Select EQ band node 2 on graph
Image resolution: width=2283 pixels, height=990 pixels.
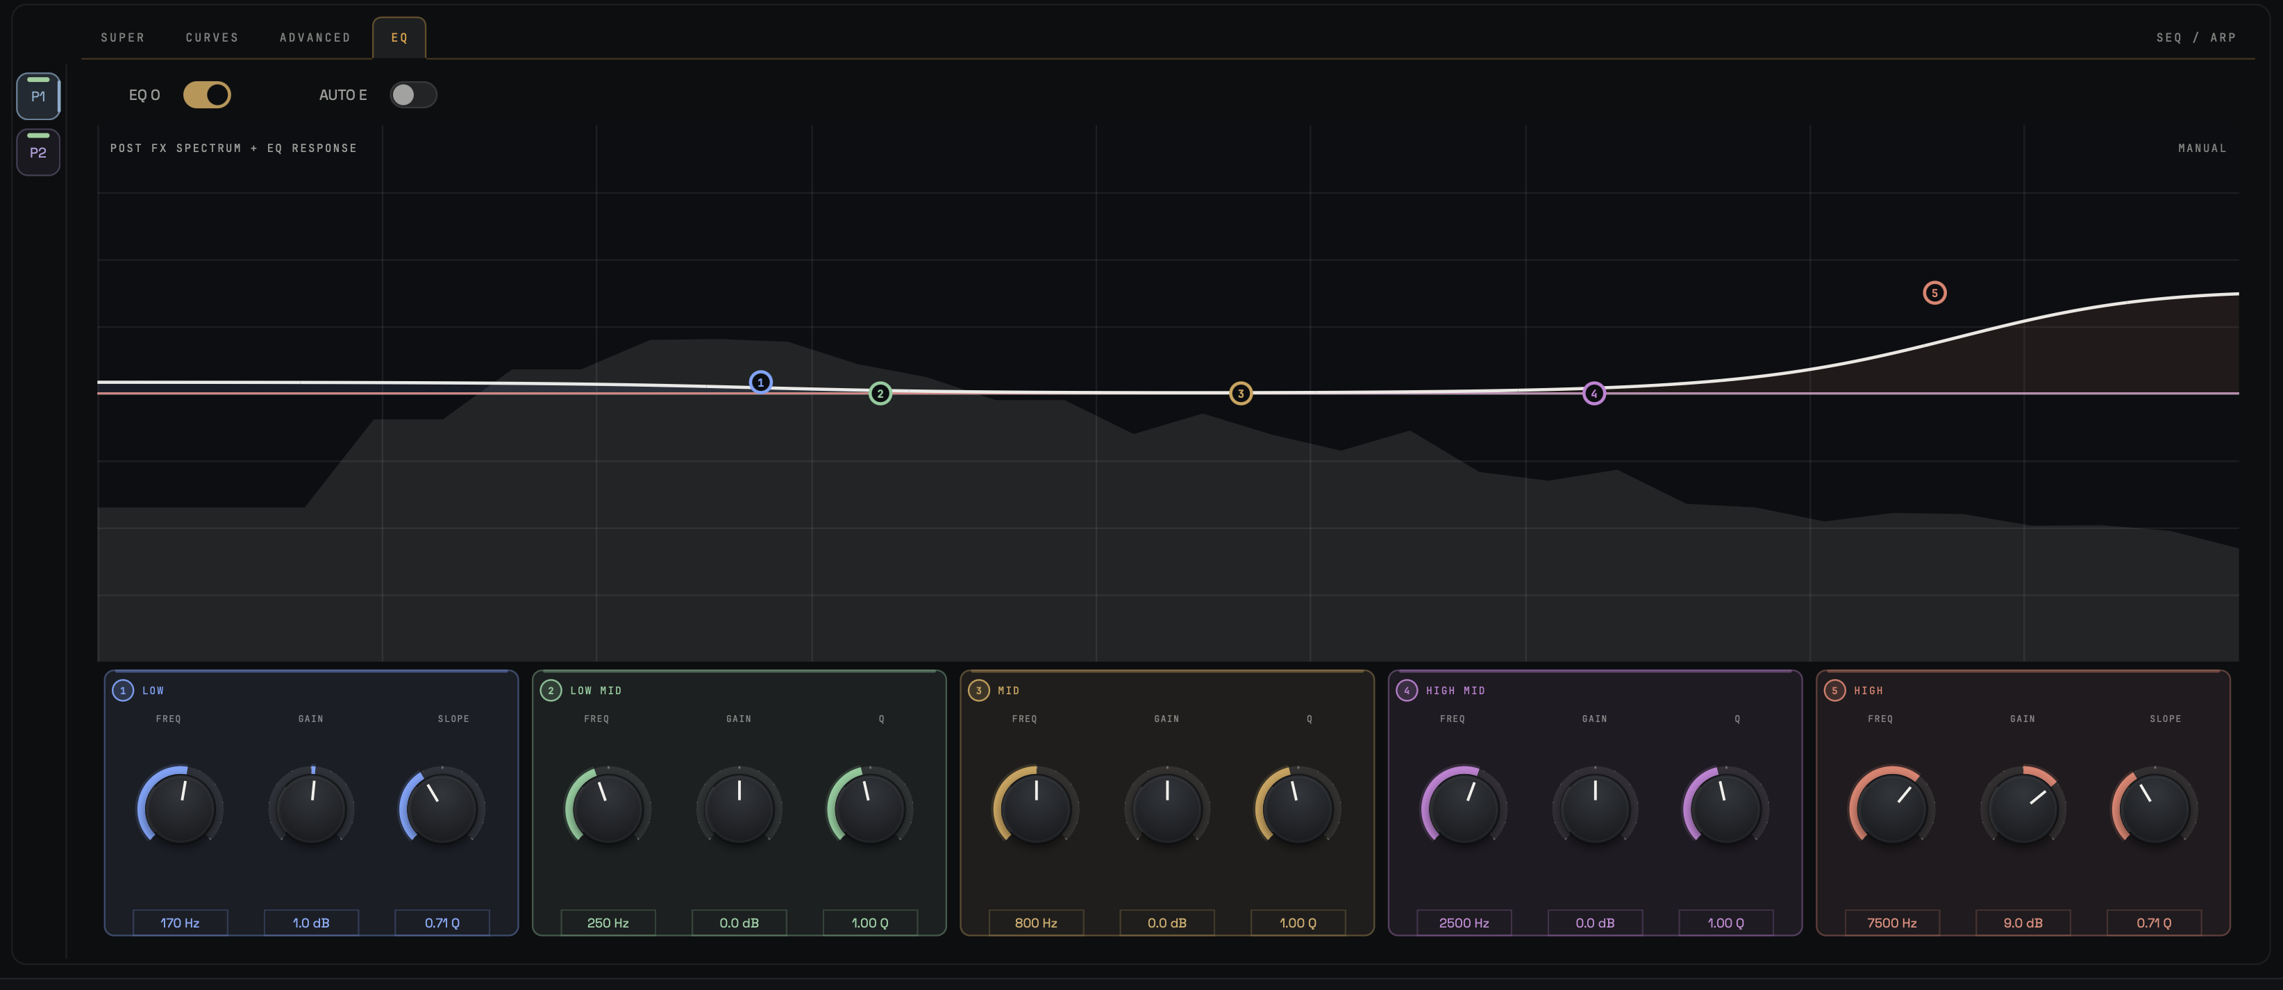[x=880, y=394]
